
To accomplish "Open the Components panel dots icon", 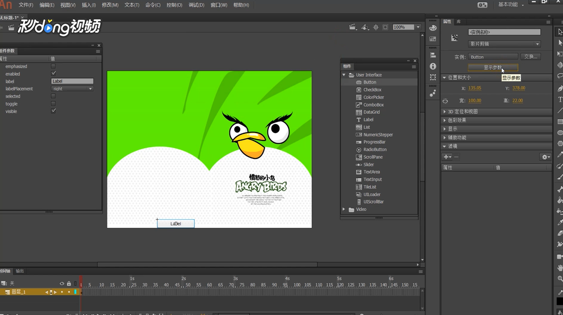I will pyautogui.click(x=433, y=93).
